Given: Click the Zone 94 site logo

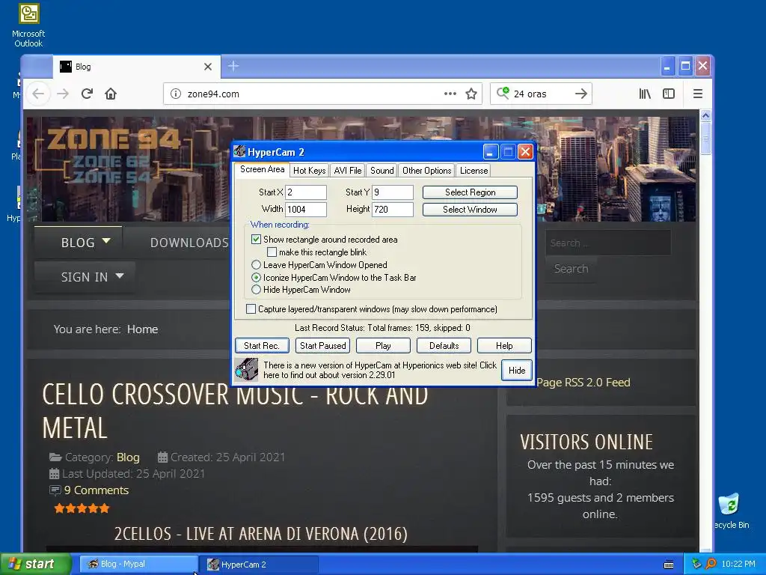Looking at the screenshot, I should click(114, 156).
